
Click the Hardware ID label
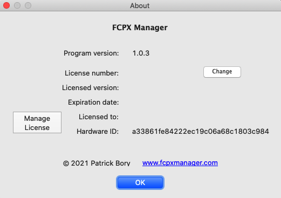(98, 132)
